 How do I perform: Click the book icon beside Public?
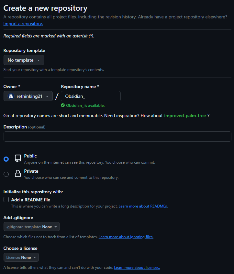pyautogui.click(x=17, y=158)
